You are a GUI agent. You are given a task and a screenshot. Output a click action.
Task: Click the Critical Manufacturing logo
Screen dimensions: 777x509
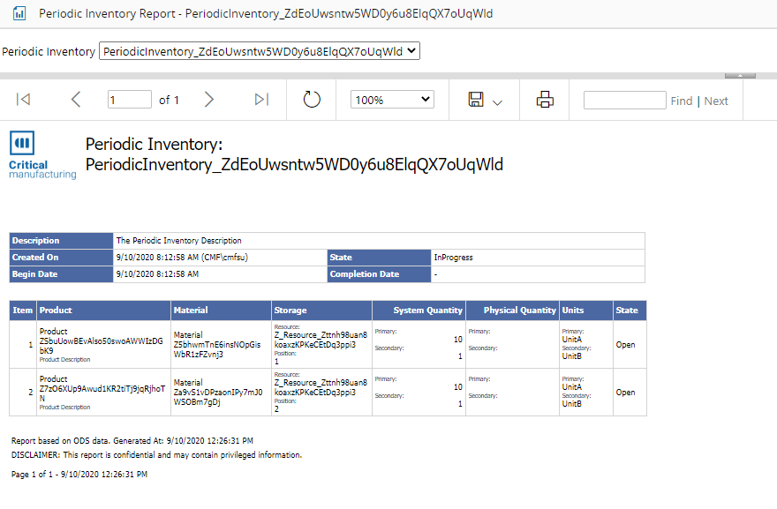tap(42, 155)
